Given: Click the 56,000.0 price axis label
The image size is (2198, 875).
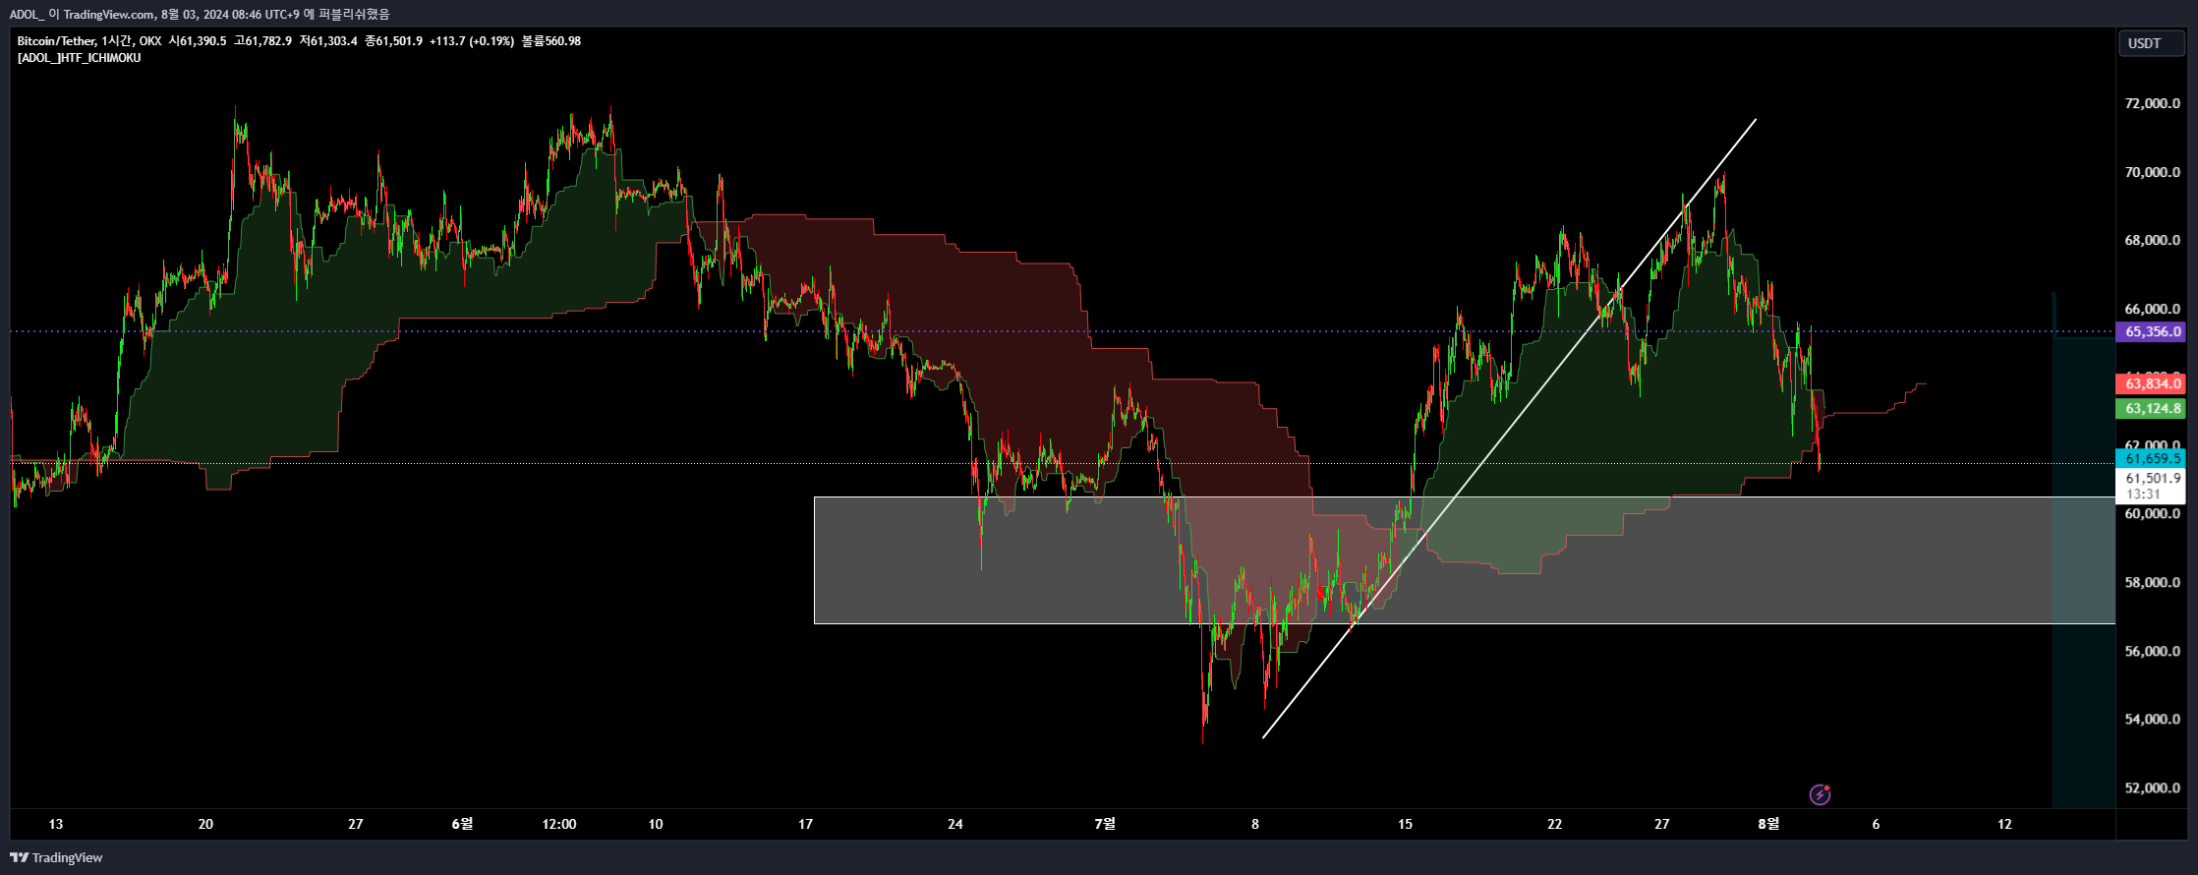Looking at the screenshot, I should (x=2152, y=651).
